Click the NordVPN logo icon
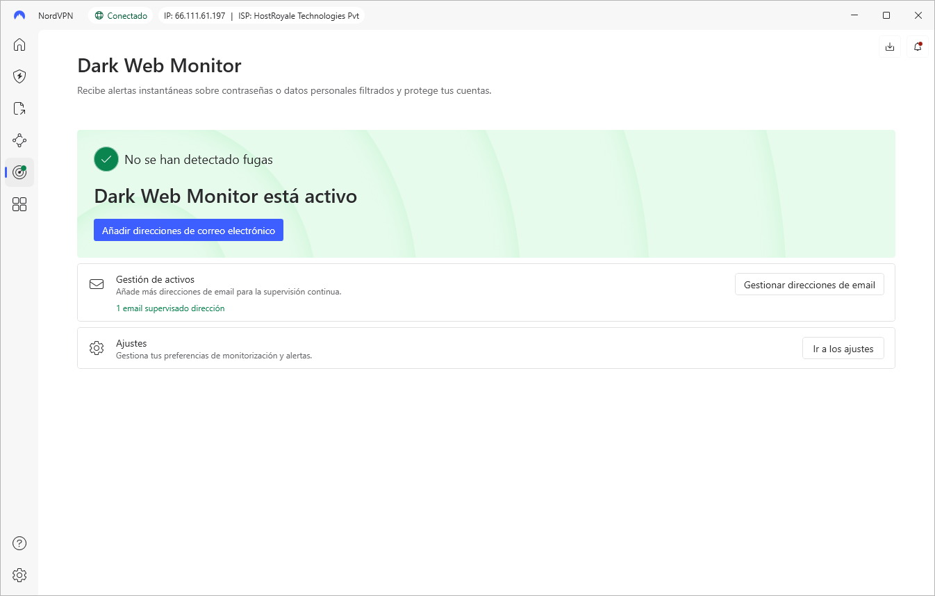 tap(19, 15)
